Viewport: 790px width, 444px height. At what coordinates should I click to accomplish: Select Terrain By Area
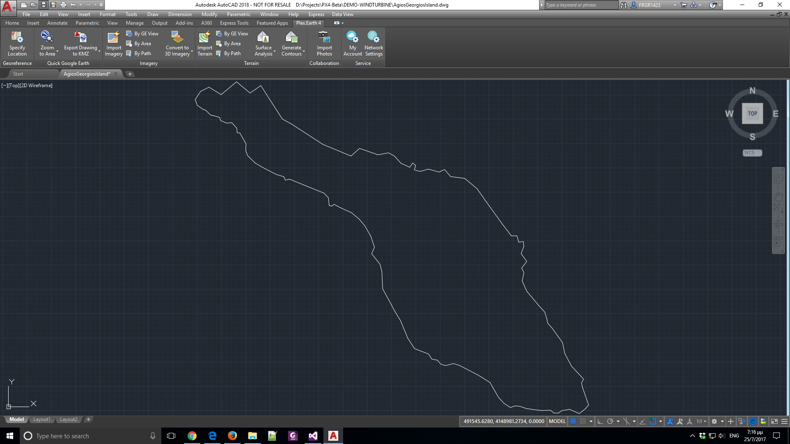[228, 44]
